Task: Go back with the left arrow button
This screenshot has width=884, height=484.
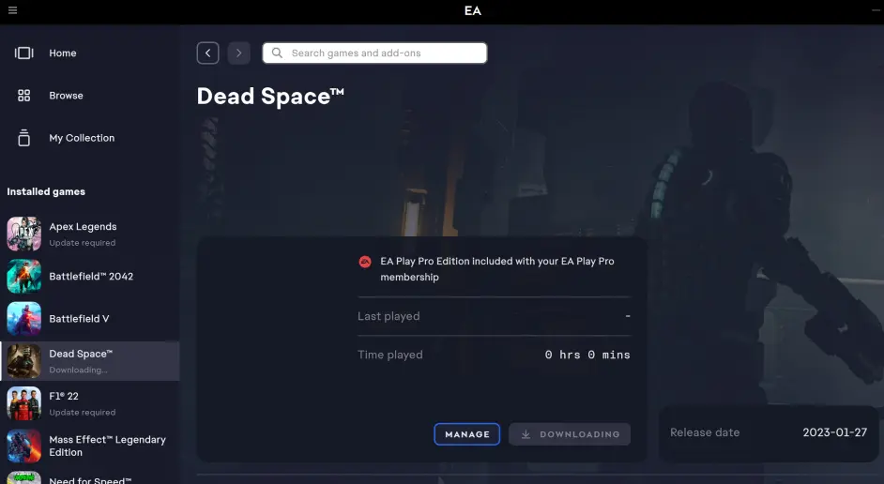Action: click(208, 53)
